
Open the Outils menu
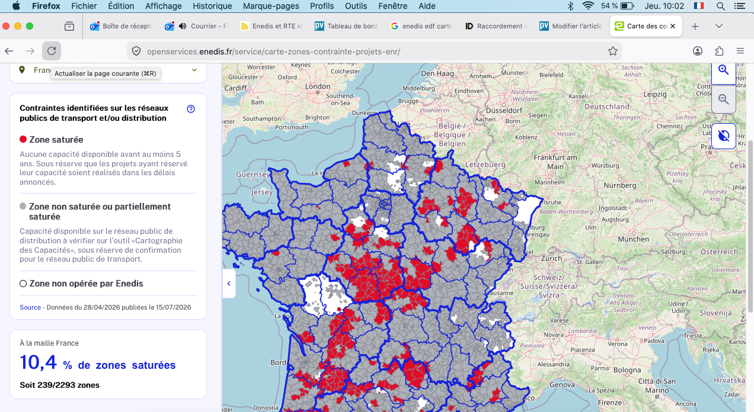pos(356,6)
